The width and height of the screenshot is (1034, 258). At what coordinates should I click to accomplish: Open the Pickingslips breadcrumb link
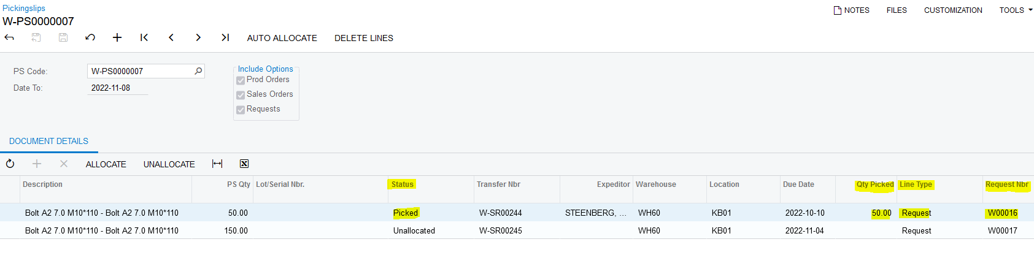coord(24,8)
